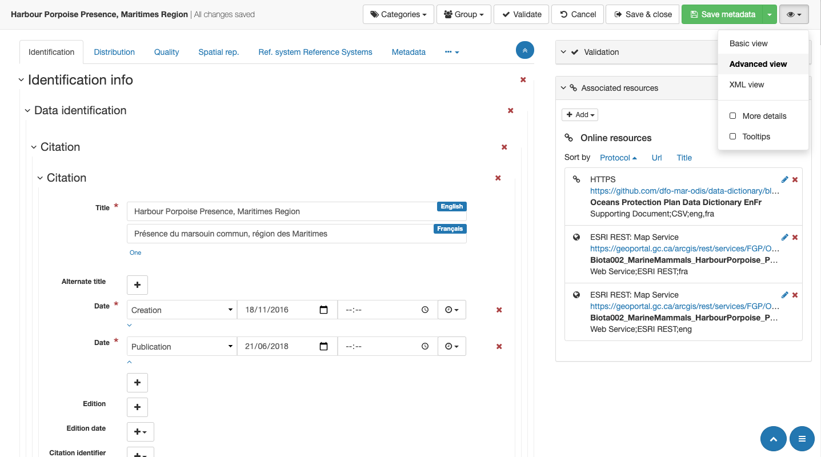Click the Français language badge

[x=450, y=228]
